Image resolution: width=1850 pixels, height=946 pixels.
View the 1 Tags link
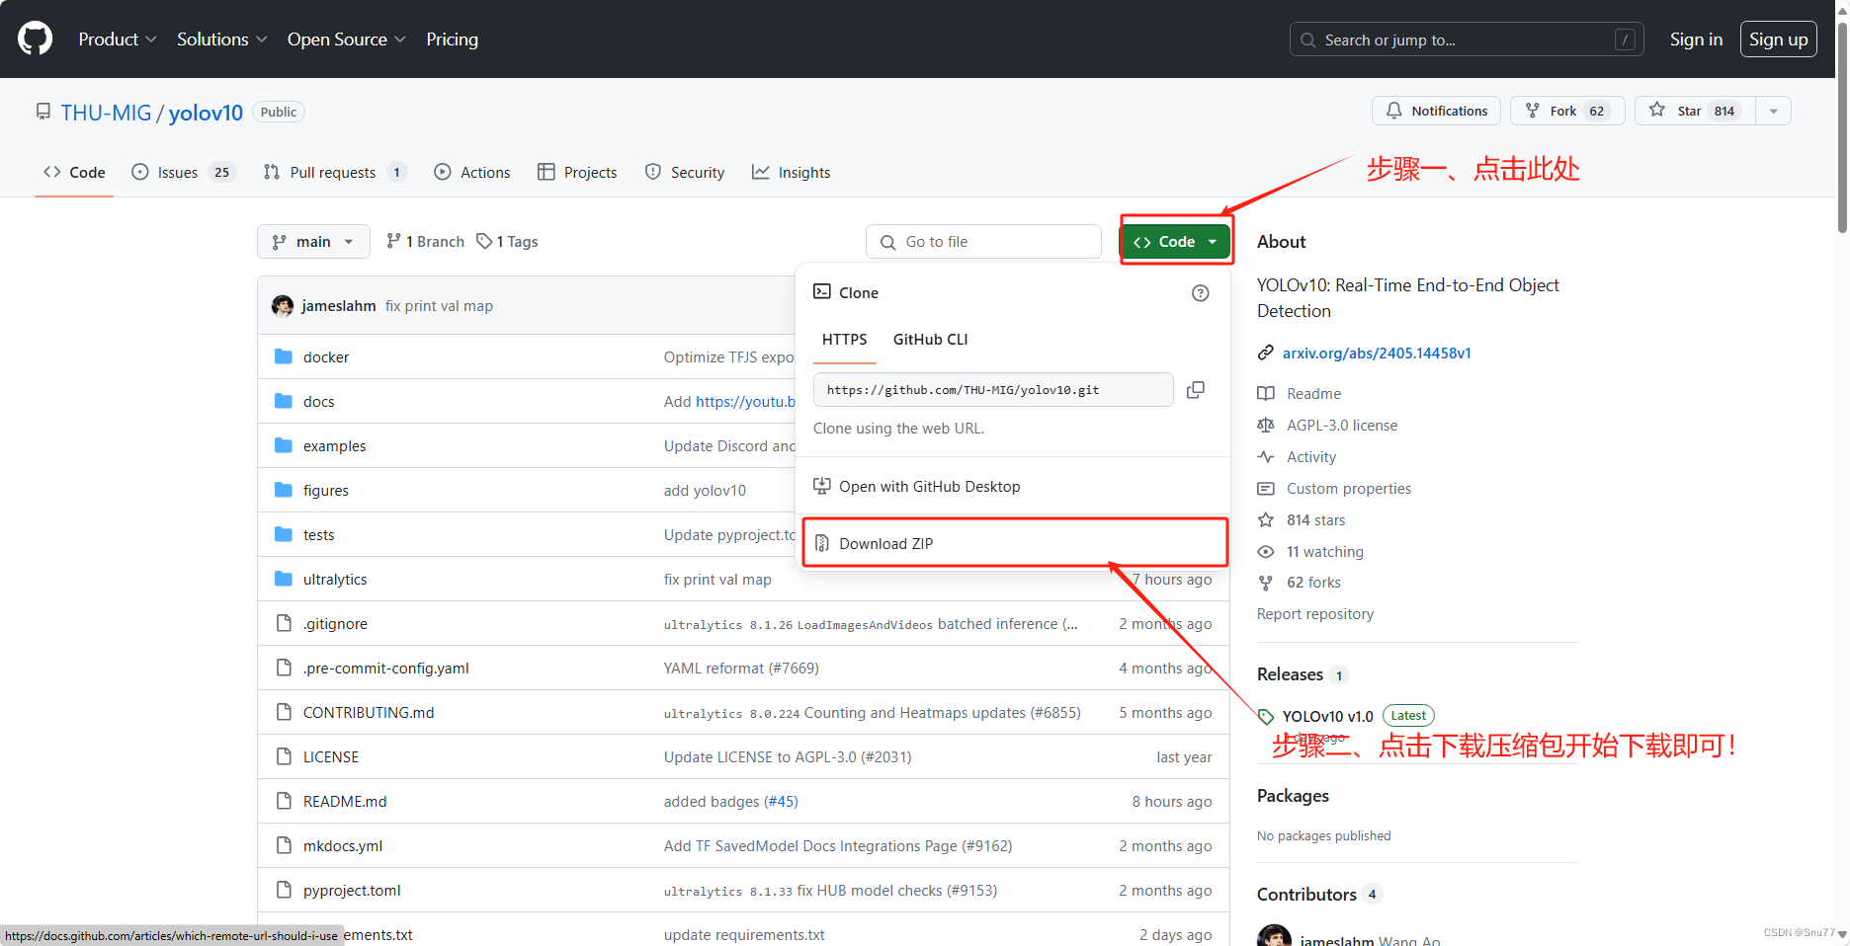coord(507,242)
